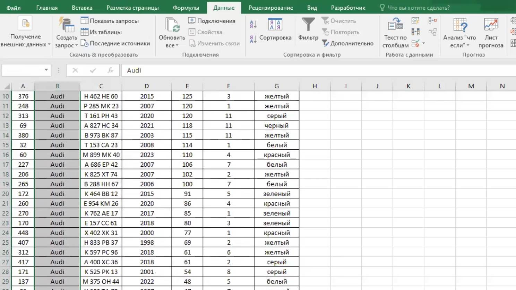This screenshot has height=290, width=516.
Task: Click the sort A to Z ascending icon
Action: point(253,24)
